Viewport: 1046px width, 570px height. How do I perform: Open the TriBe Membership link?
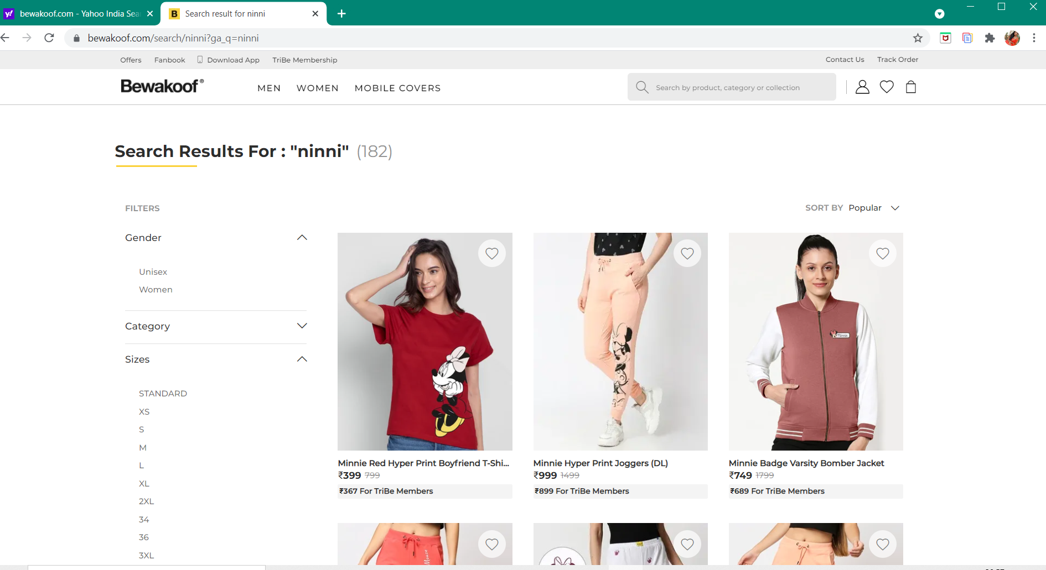[x=304, y=60]
